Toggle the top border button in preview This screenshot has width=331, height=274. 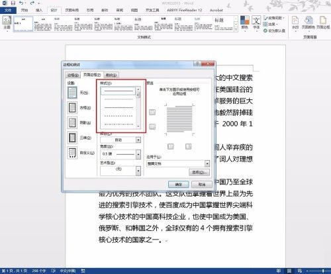[152, 112]
